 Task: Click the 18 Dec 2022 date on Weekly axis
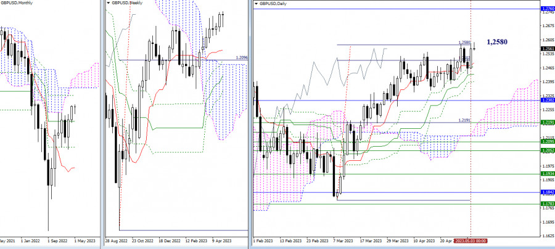[x=170, y=241]
